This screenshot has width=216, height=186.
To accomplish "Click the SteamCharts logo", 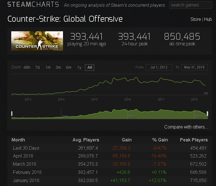I will (33, 5).
